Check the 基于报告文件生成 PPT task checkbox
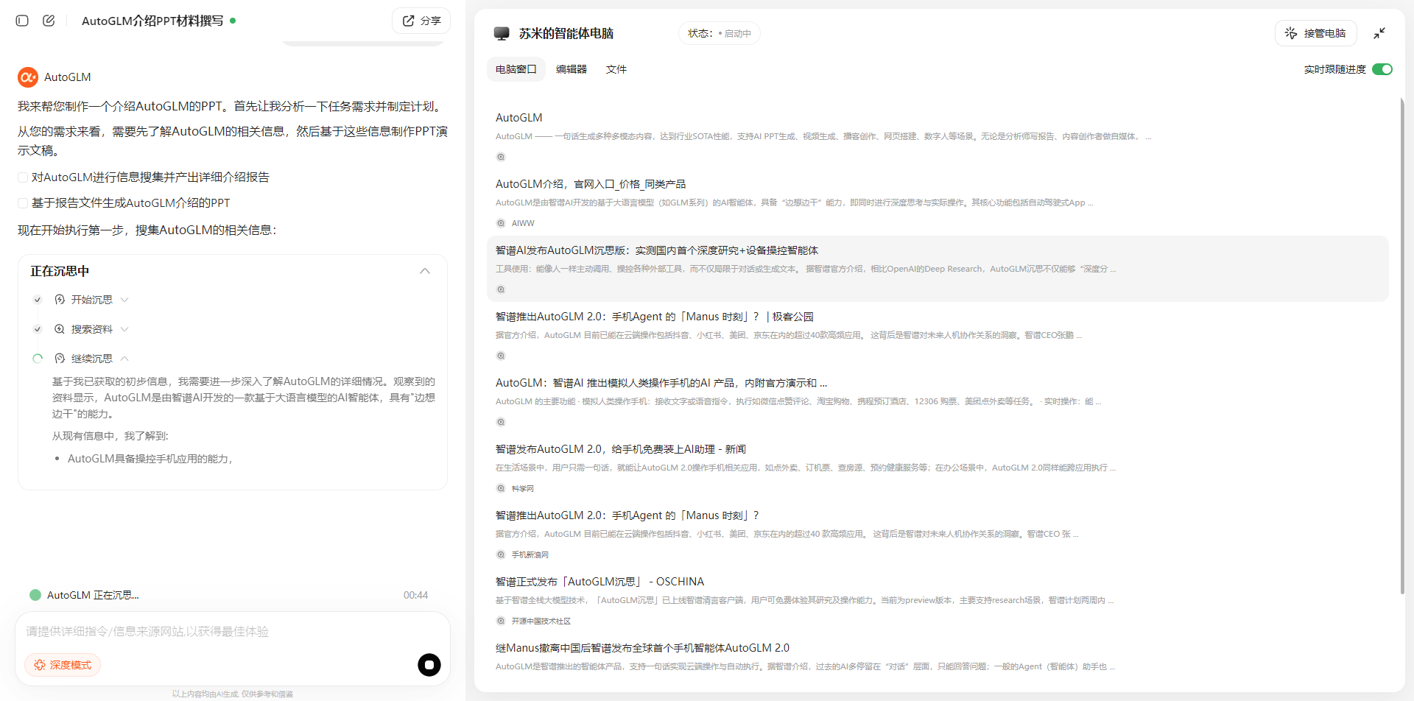 [23, 203]
